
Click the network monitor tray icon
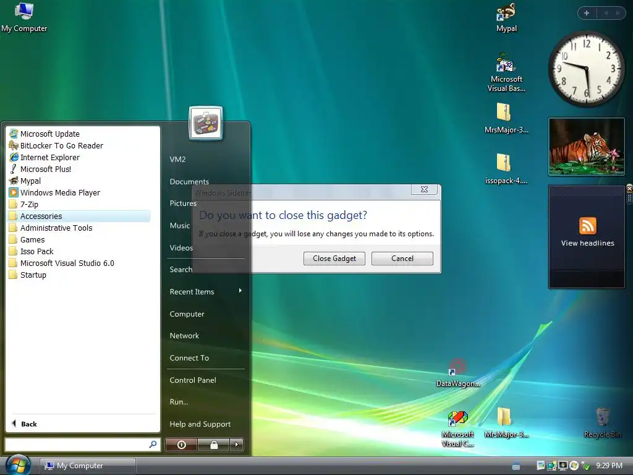[563, 466]
